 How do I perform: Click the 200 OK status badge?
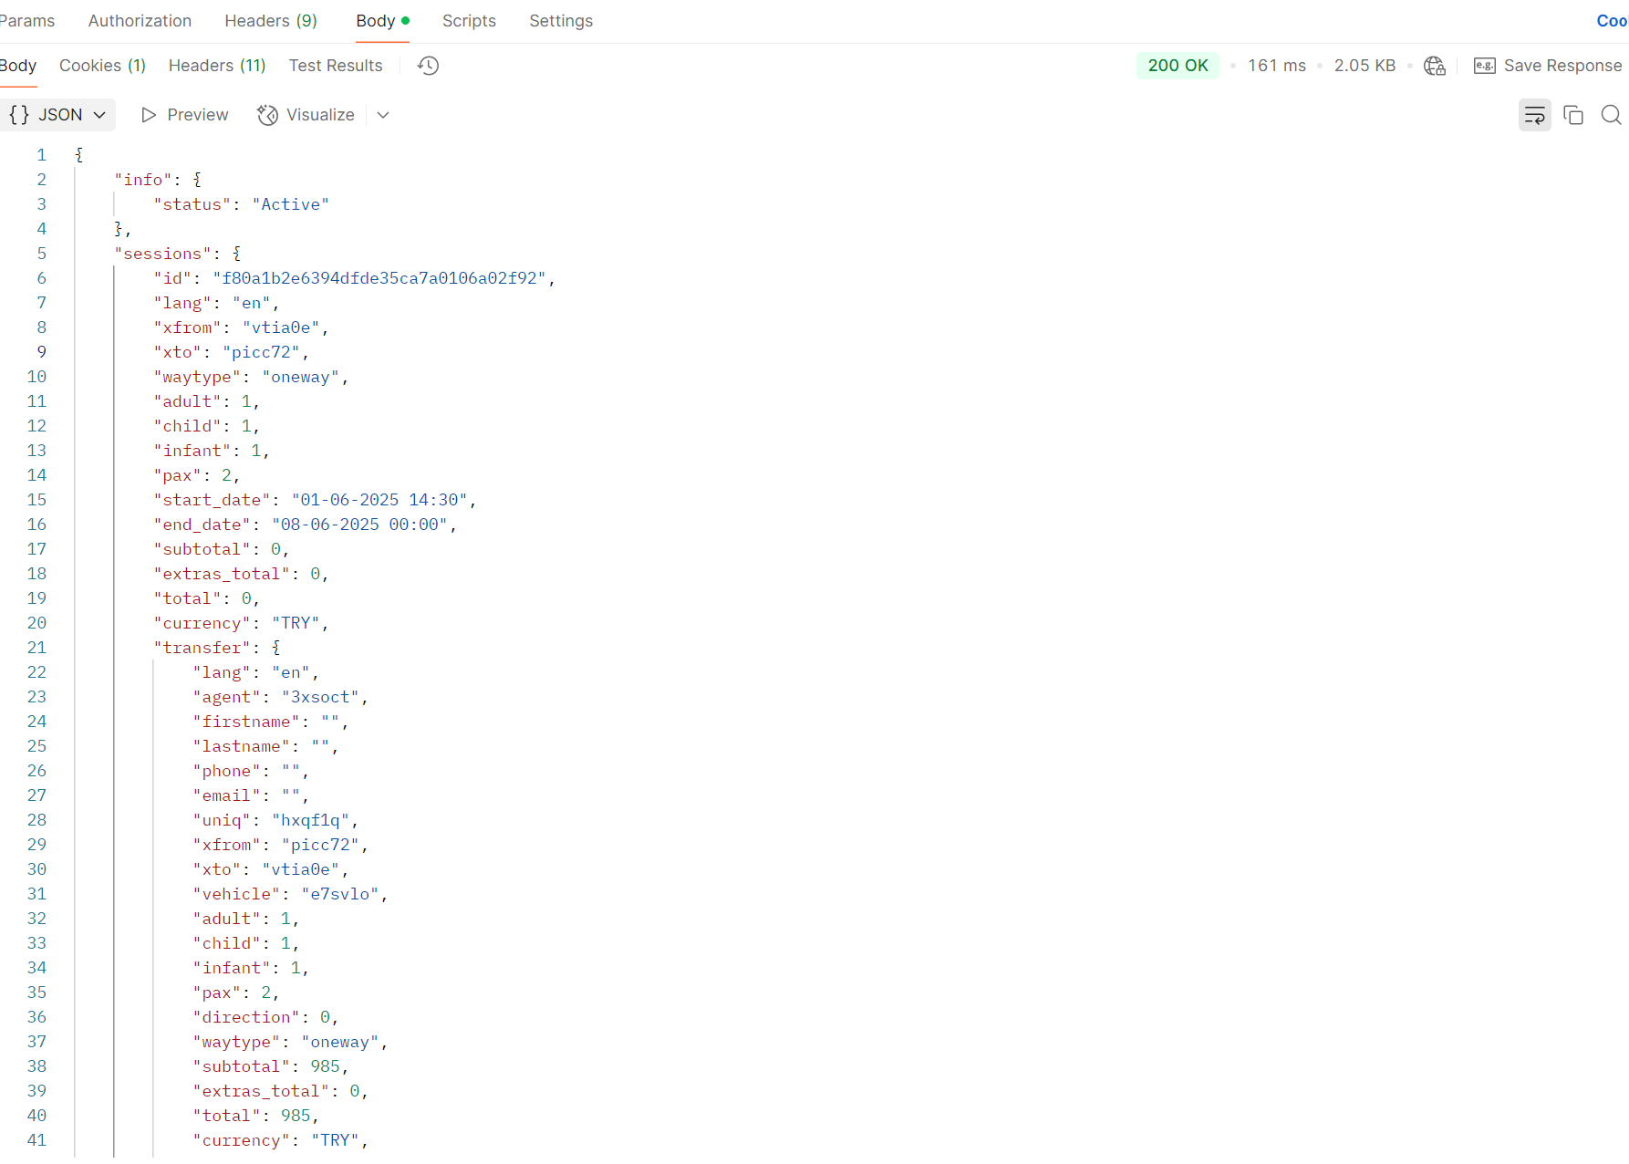1178,66
